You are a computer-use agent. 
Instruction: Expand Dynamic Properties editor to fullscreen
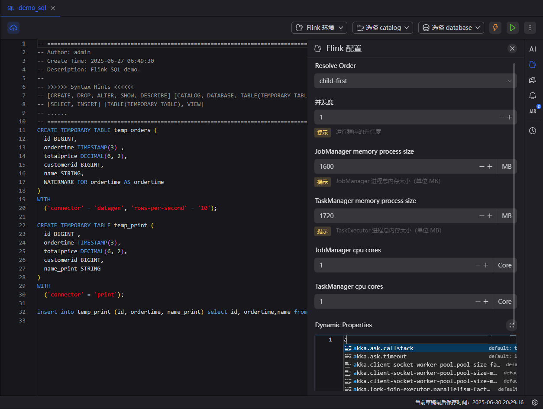[x=512, y=325]
